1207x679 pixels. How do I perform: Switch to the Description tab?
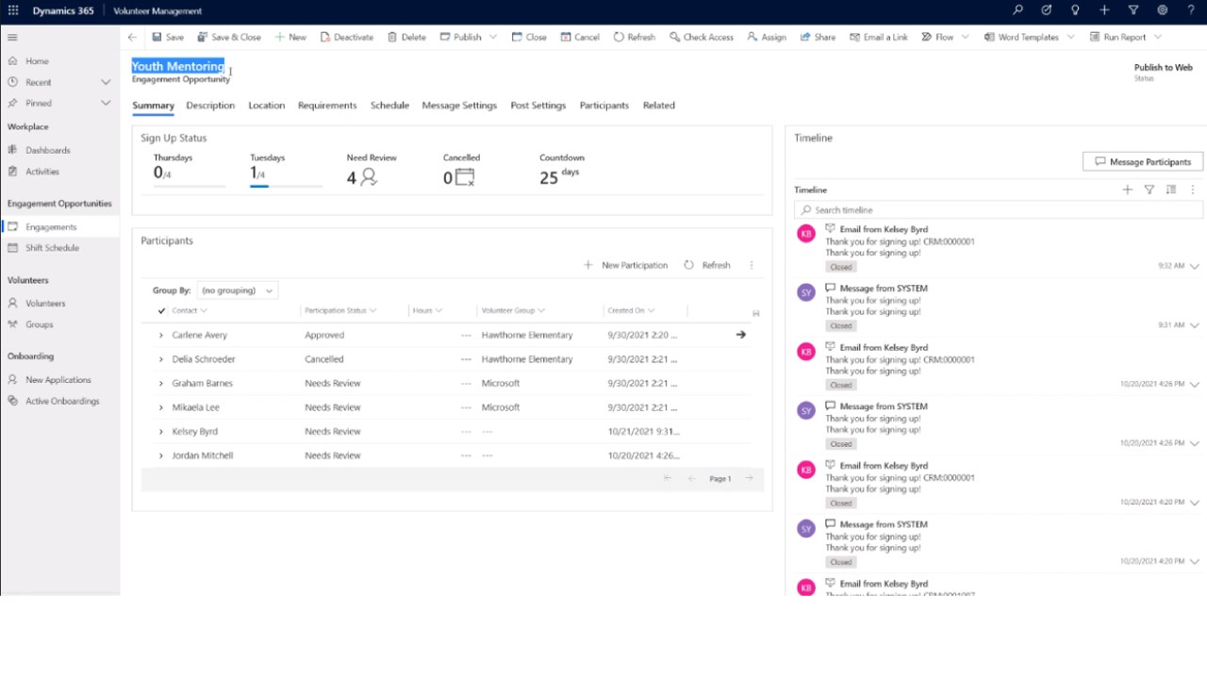(x=210, y=106)
